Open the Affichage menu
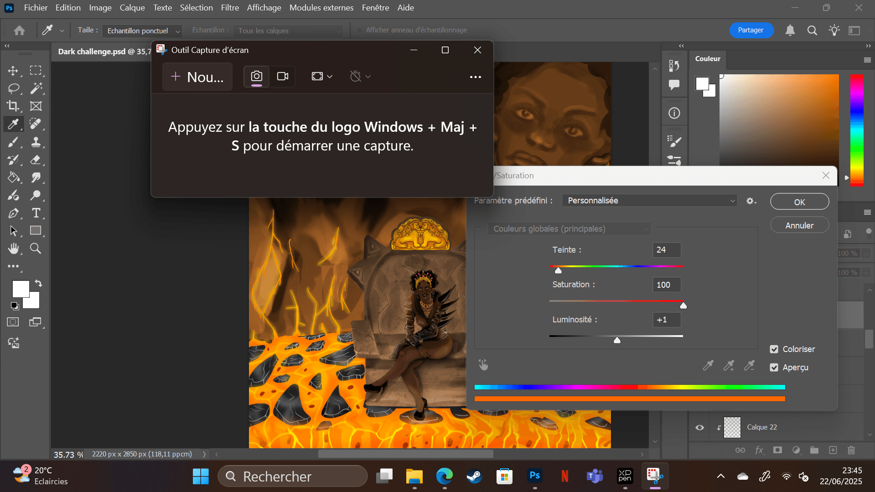This screenshot has width=875, height=492. click(264, 8)
